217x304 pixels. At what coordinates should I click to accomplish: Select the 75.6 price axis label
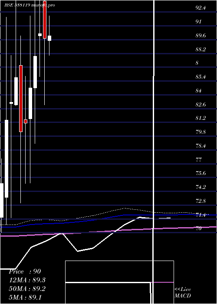click(x=201, y=173)
